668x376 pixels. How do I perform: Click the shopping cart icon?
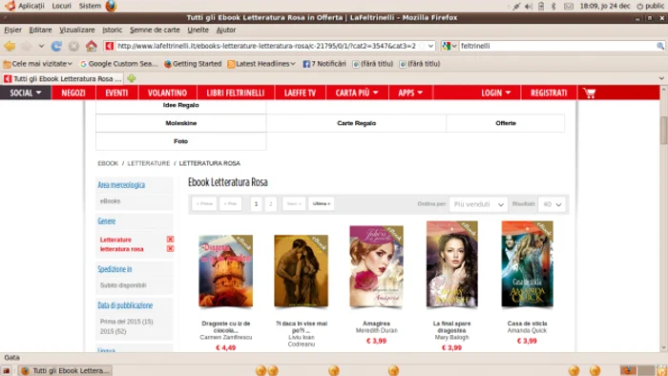tap(589, 93)
